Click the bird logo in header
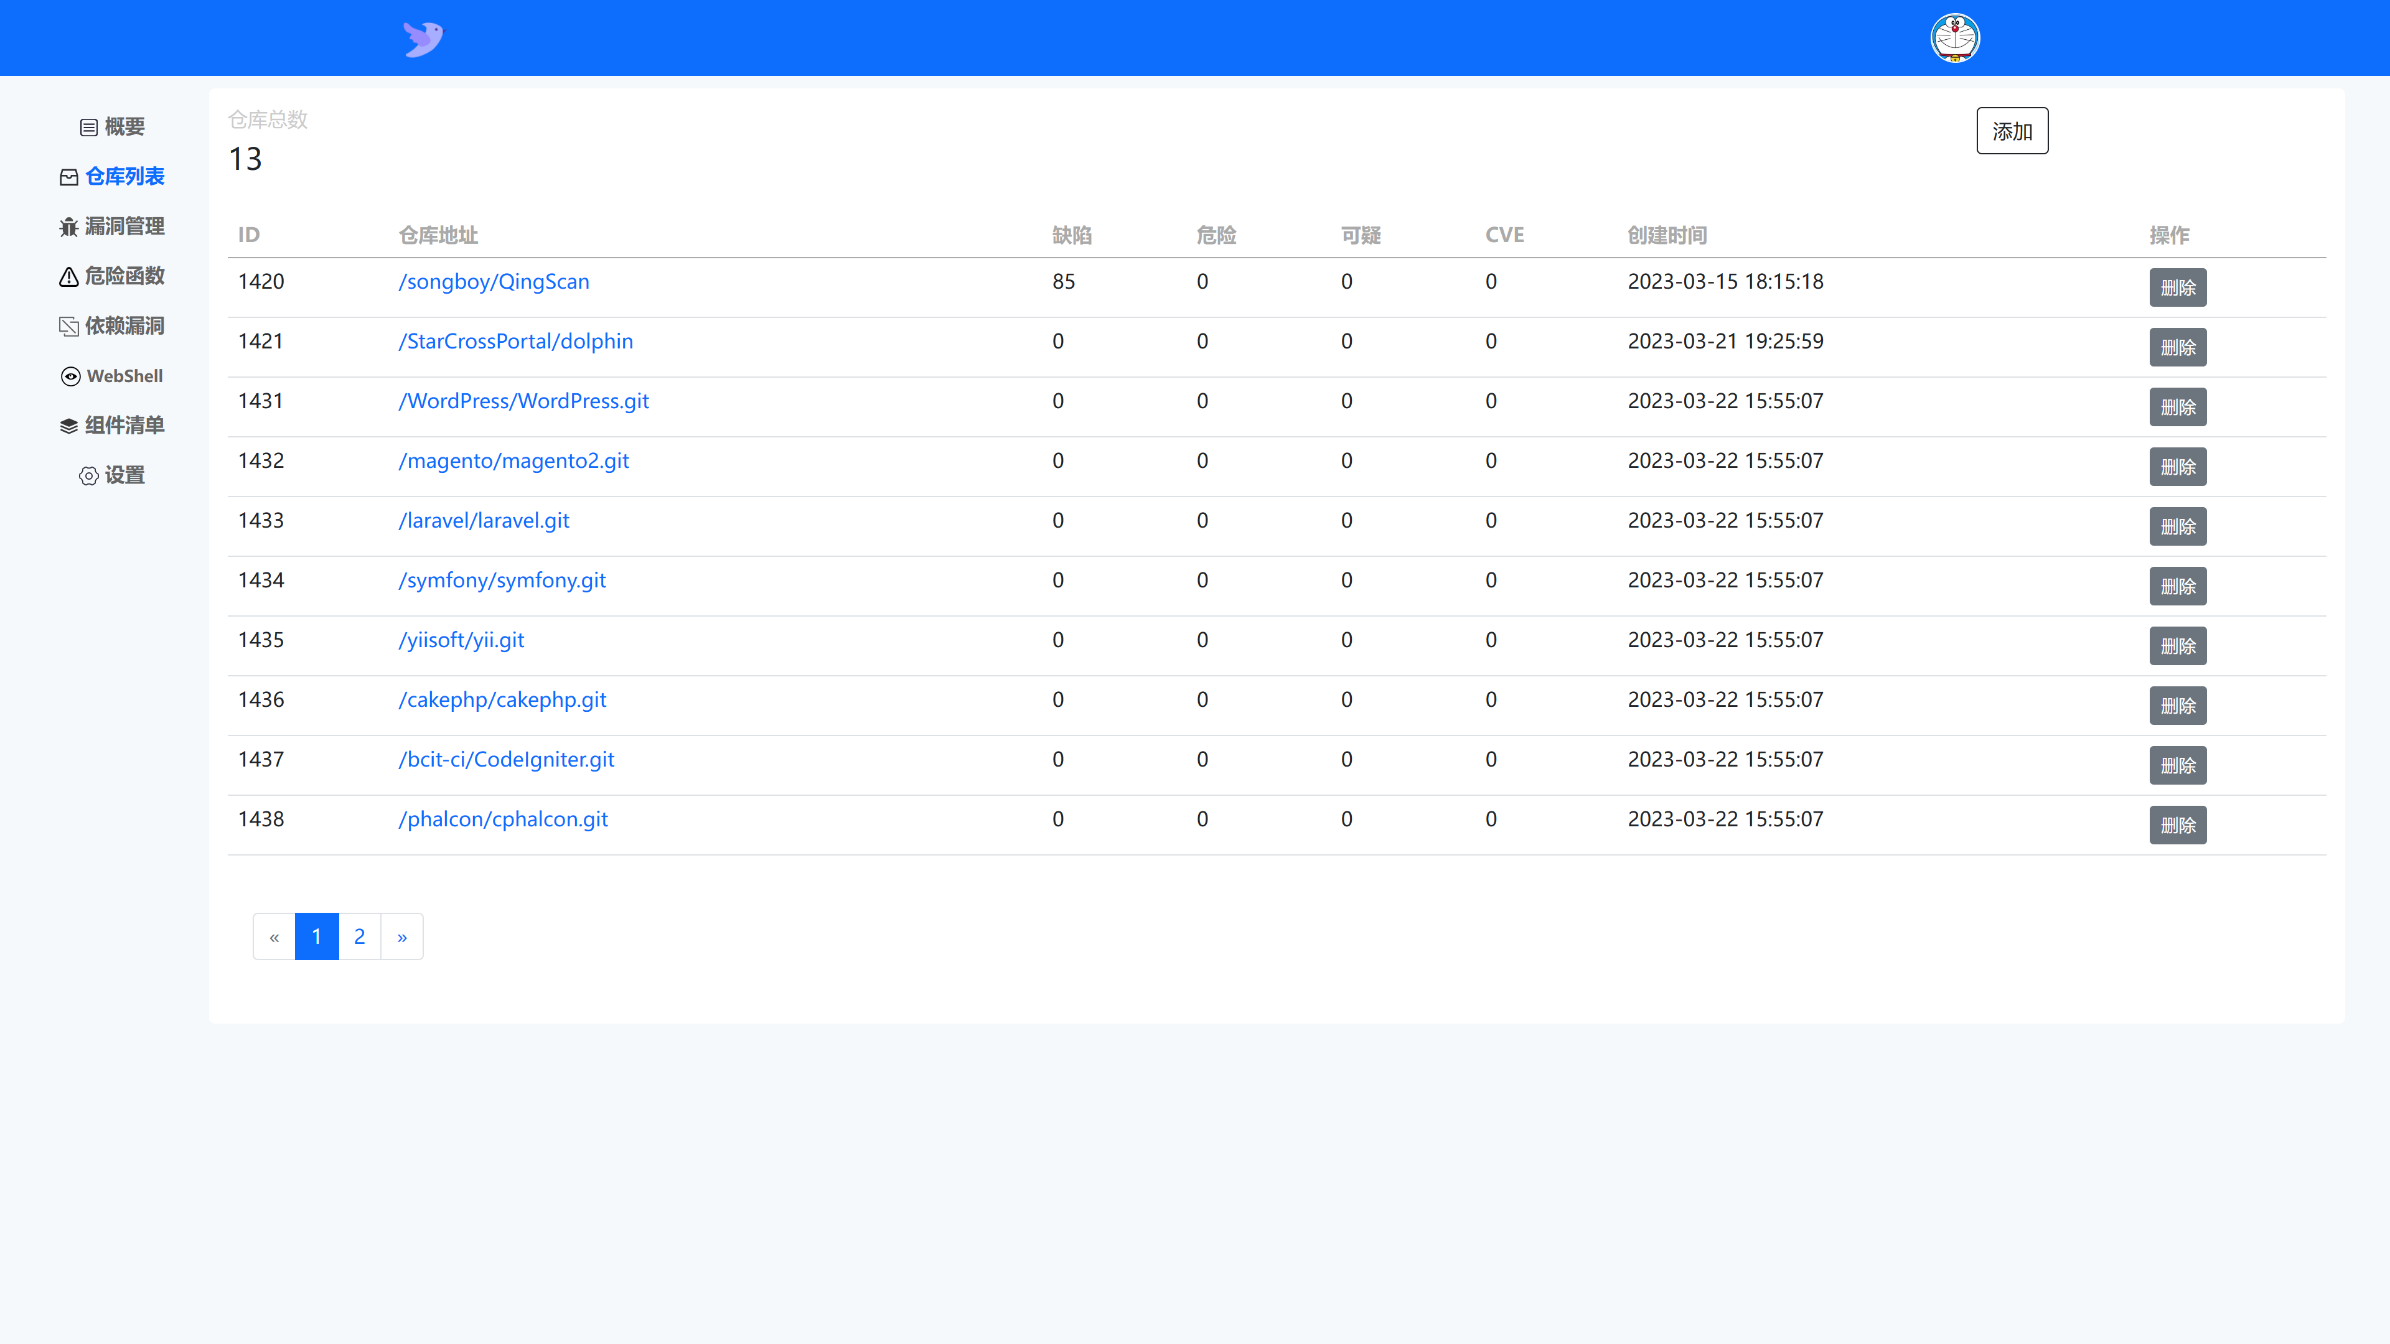The image size is (2390, 1344). click(x=423, y=39)
